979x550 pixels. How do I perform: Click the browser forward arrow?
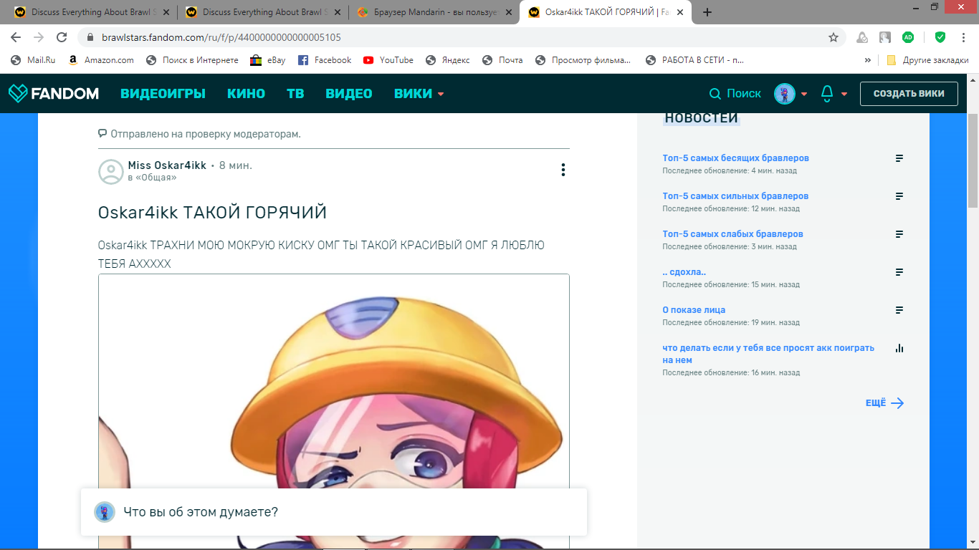coord(39,37)
